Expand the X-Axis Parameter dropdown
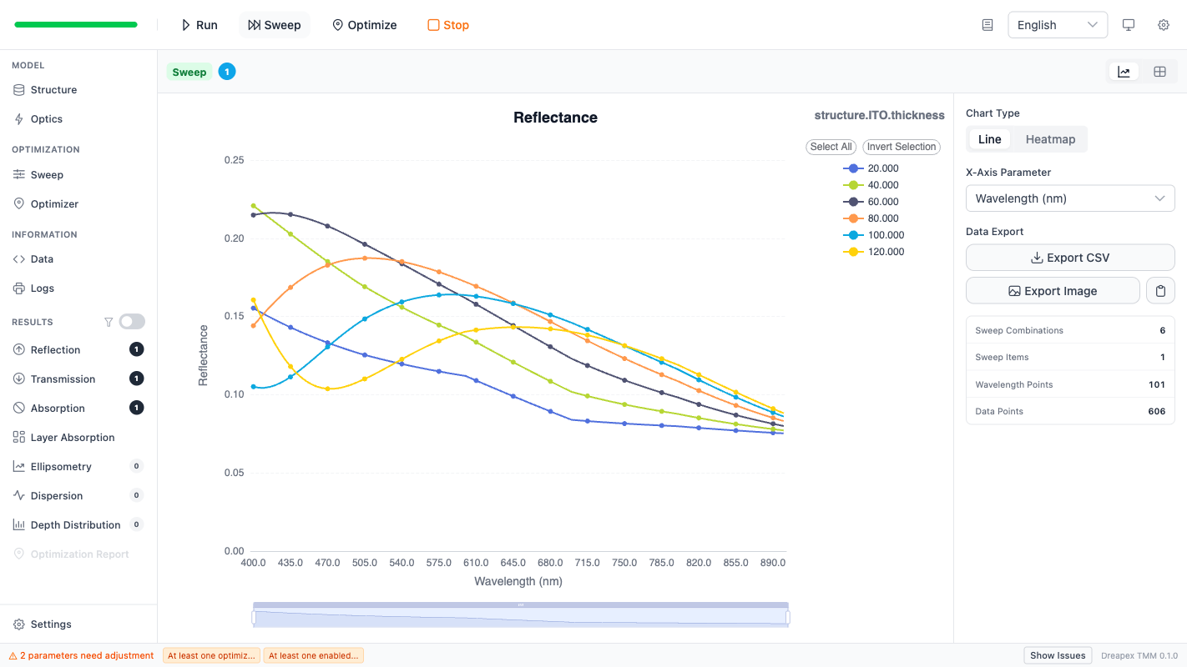The image size is (1187, 667). [1070, 198]
